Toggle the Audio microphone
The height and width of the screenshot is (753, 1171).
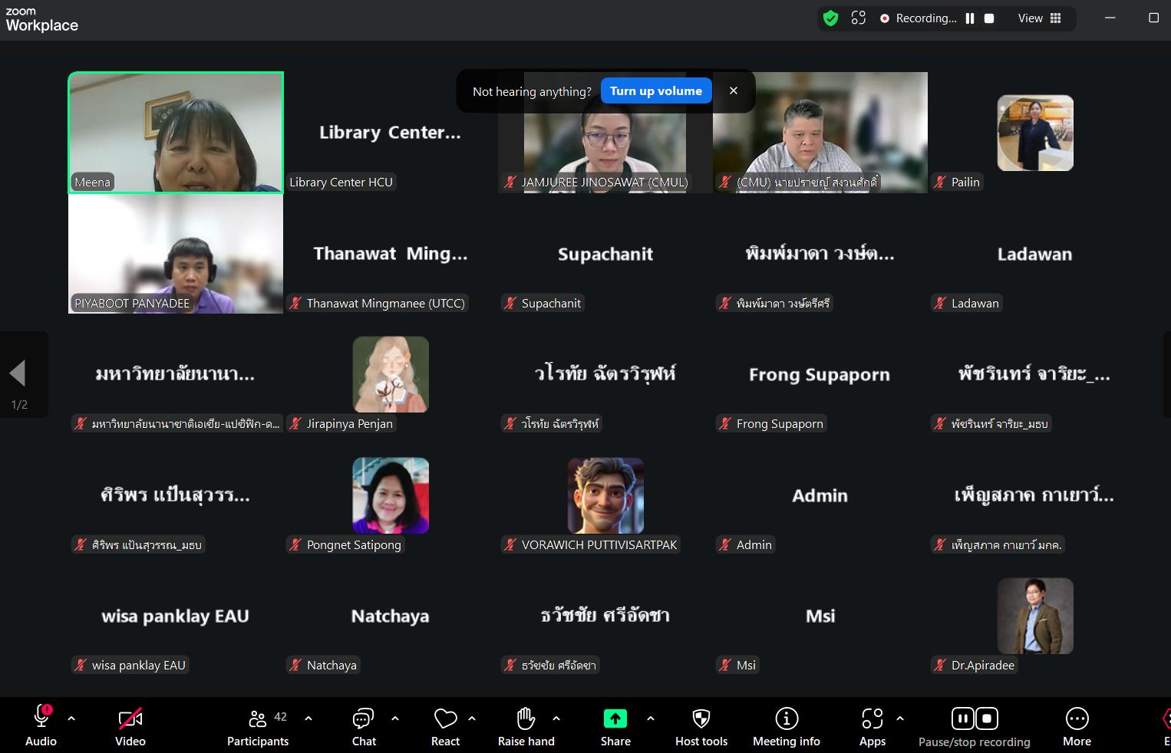point(41,718)
